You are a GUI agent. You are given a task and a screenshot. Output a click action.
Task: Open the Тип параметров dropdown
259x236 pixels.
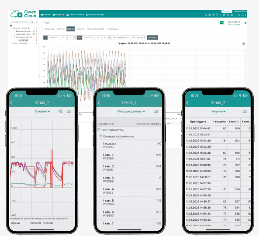121,37
